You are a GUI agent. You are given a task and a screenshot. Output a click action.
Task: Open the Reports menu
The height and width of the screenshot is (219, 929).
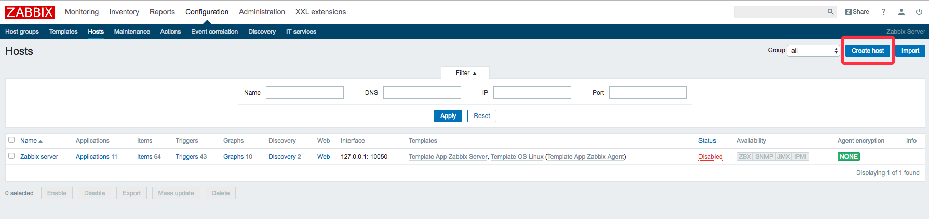tap(162, 12)
